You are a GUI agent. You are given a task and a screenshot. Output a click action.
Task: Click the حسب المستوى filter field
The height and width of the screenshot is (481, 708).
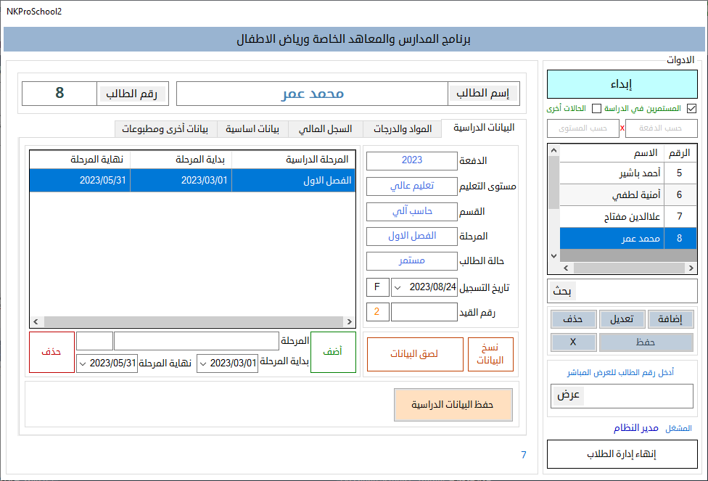583,128
